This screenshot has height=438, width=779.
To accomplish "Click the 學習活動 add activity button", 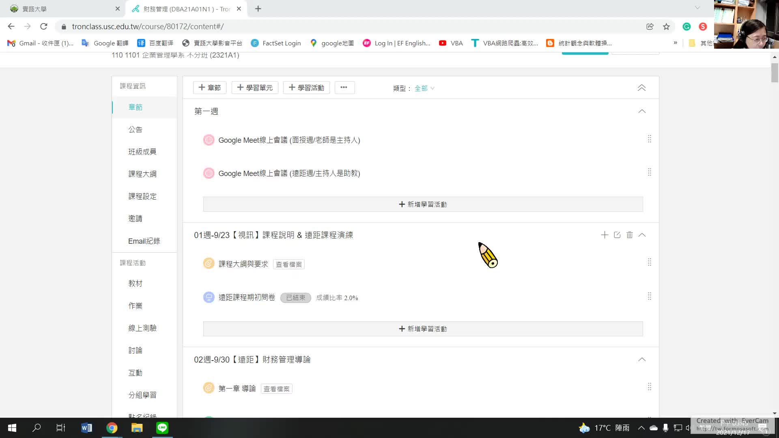I will click(x=306, y=88).
